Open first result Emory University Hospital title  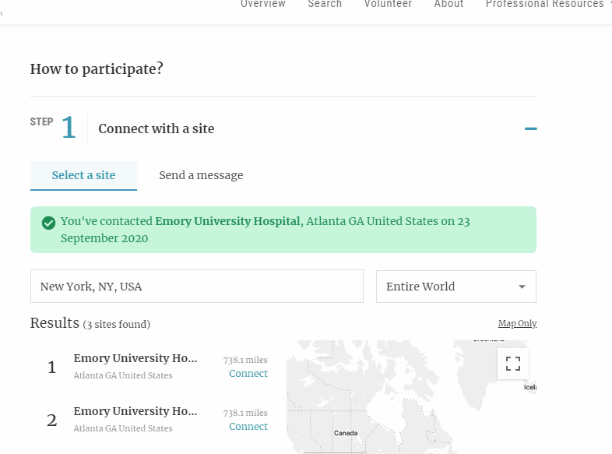(x=135, y=358)
